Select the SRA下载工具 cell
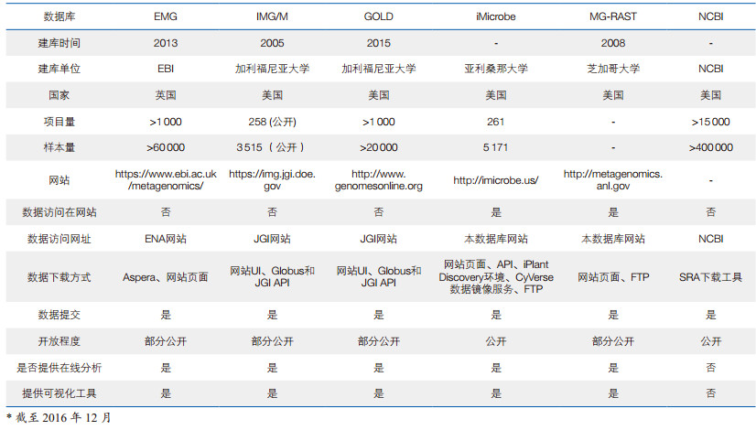Viewport: 756px width, 430px height. pos(710,277)
